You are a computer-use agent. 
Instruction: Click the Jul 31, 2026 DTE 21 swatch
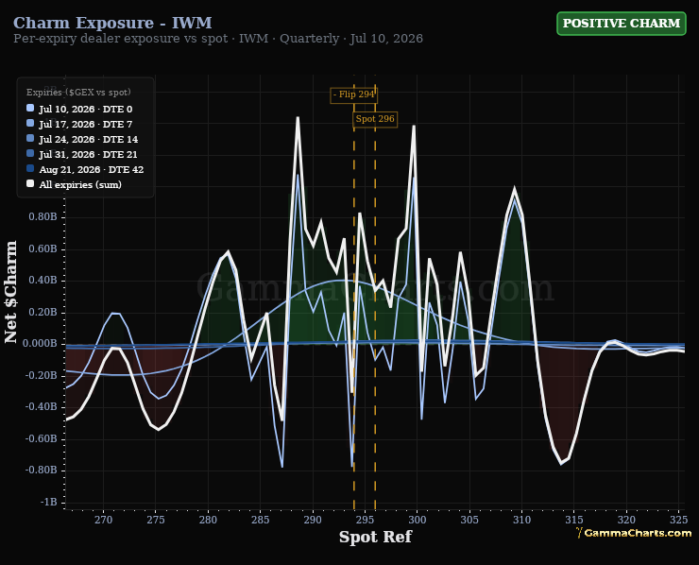[x=30, y=153]
